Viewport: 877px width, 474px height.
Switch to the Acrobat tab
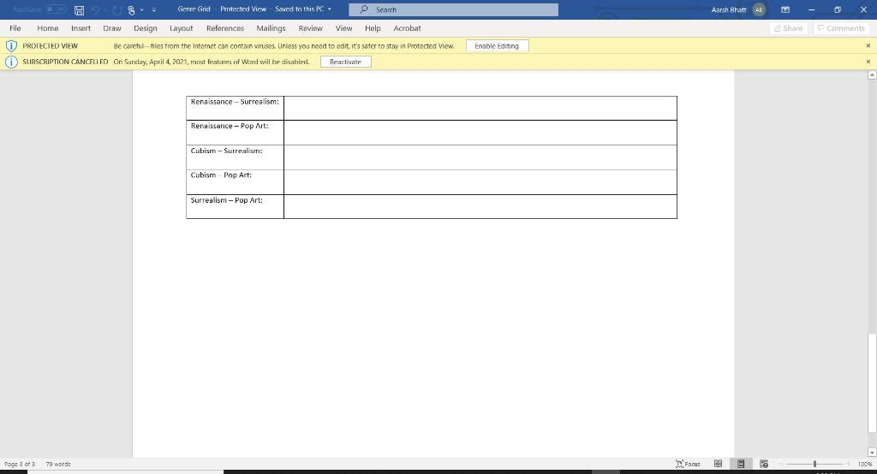click(407, 28)
